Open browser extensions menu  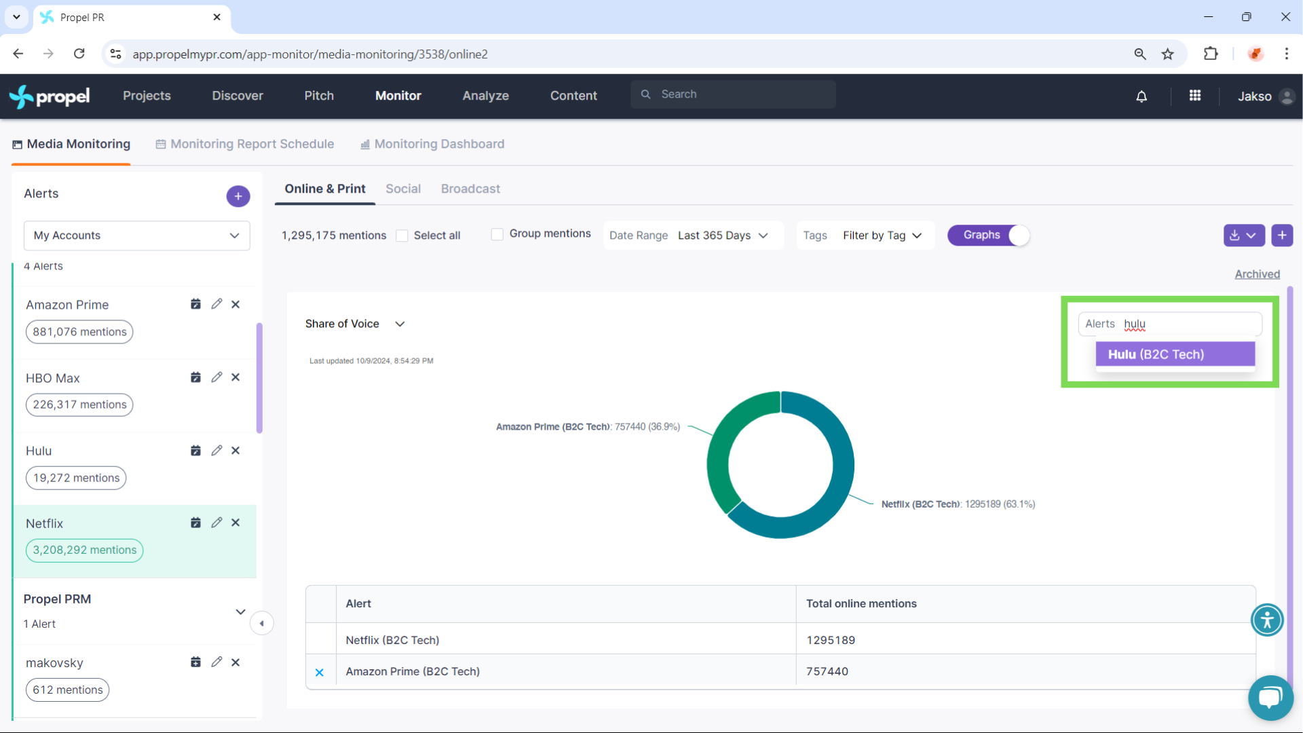1211,54
